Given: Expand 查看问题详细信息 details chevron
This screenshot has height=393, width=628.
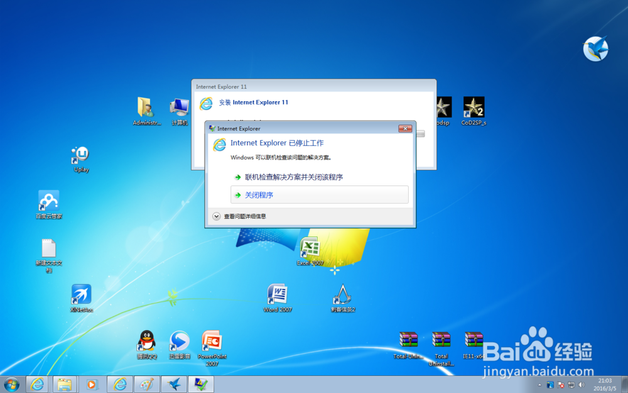Looking at the screenshot, I should click(x=216, y=216).
